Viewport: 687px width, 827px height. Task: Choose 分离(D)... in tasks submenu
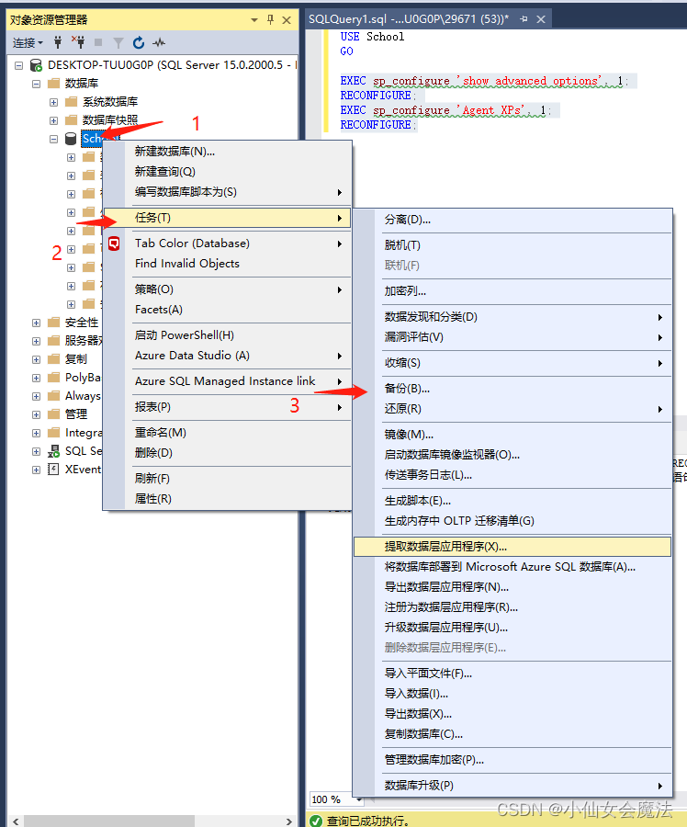click(512, 220)
